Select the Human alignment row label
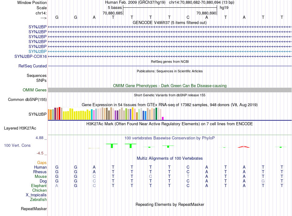The width and height of the screenshot is (292, 216). click(40, 167)
